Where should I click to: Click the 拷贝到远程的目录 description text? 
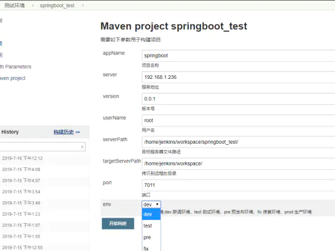click(x=159, y=173)
